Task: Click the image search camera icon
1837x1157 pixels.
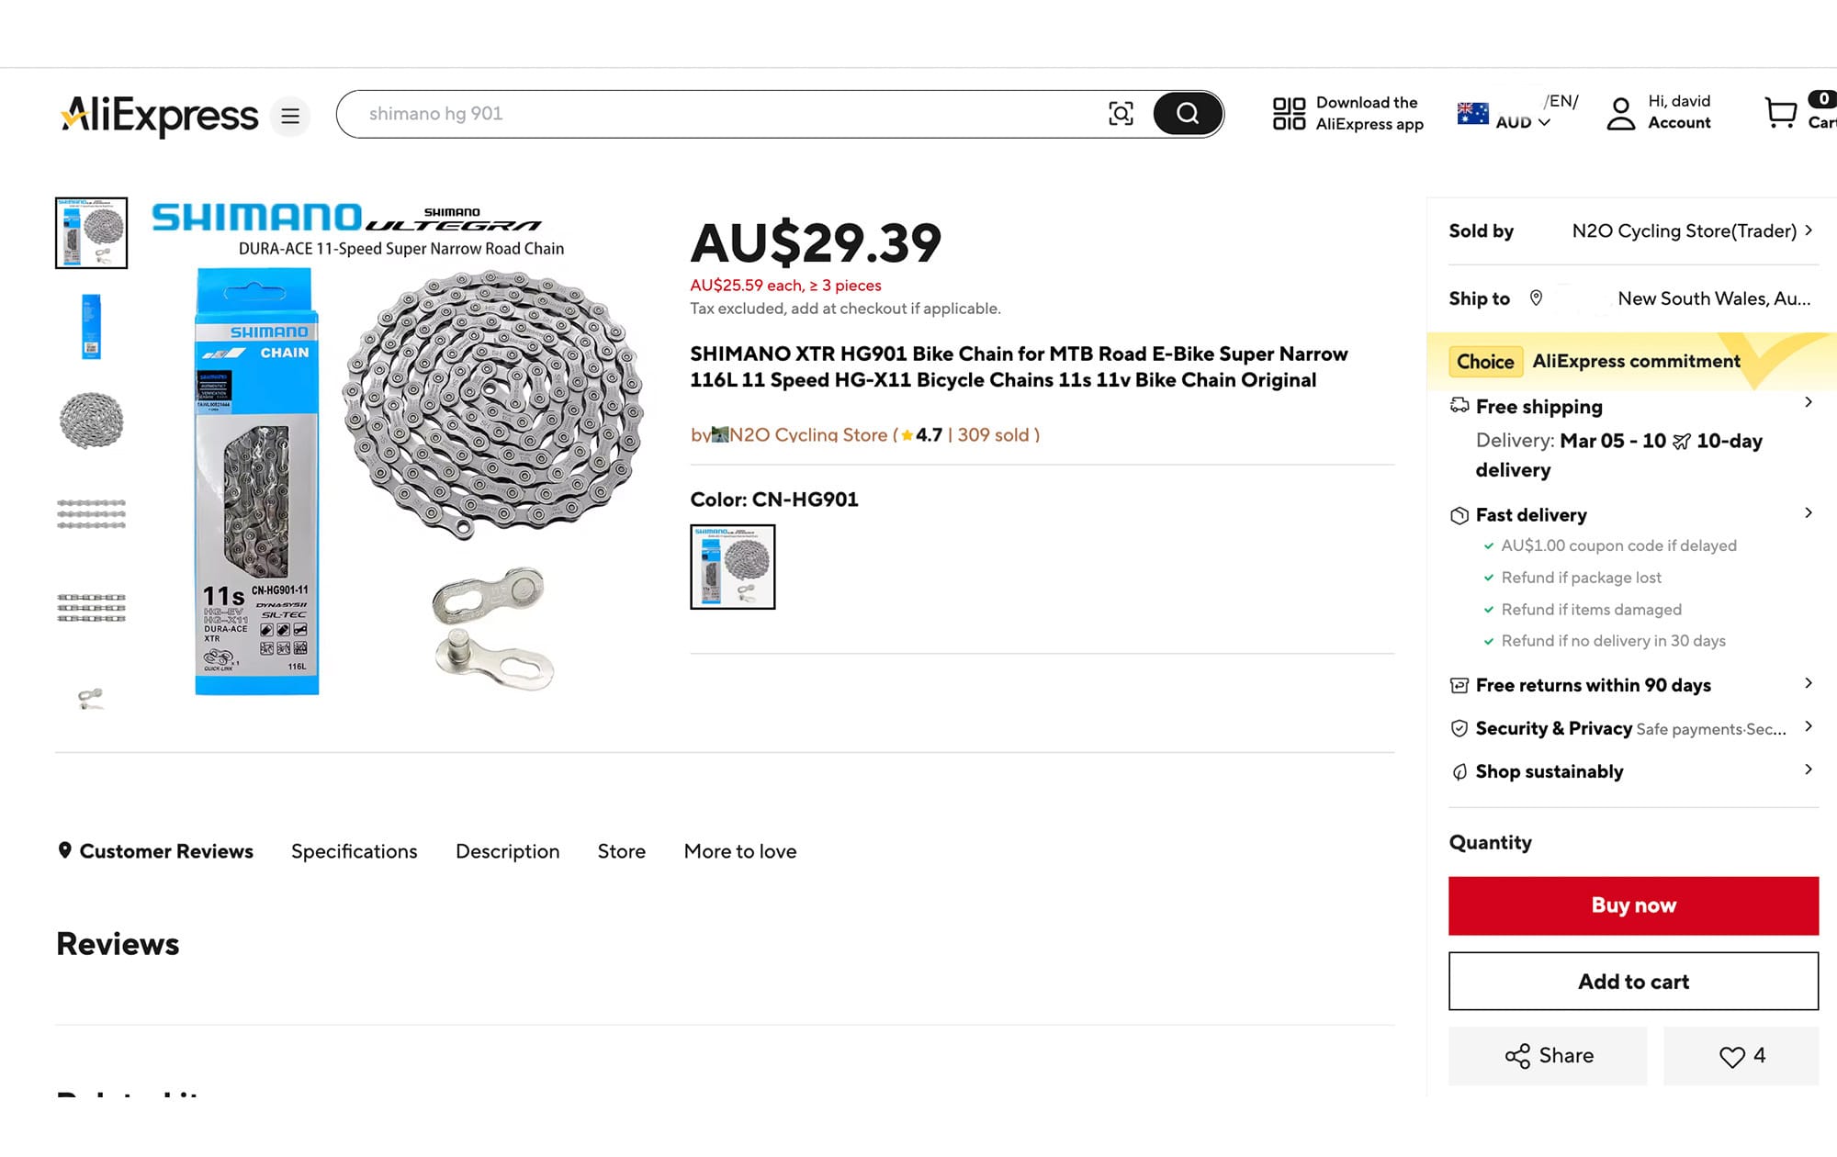Action: point(1121,114)
